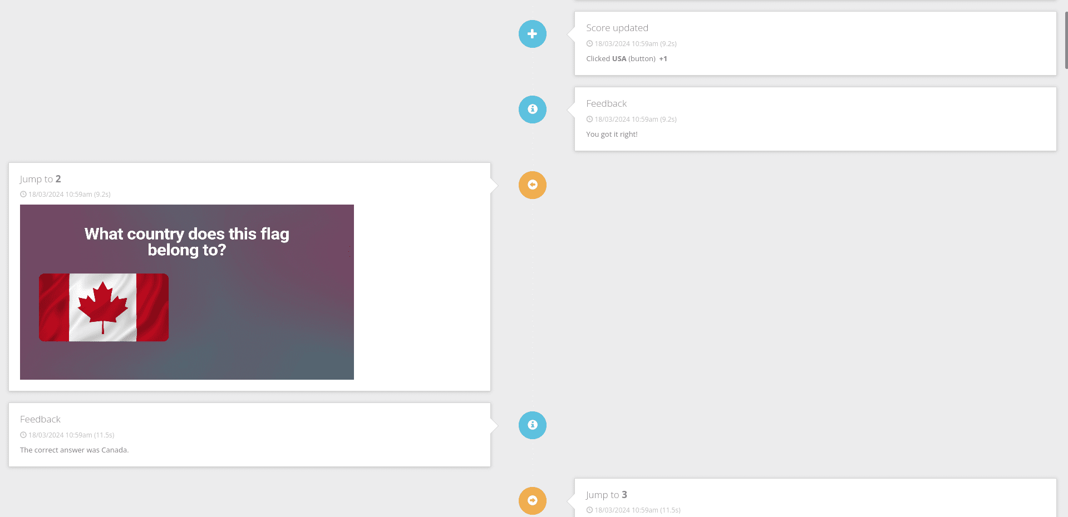Select the +1 score badge text
The width and height of the screenshot is (1068, 517).
pos(663,58)
